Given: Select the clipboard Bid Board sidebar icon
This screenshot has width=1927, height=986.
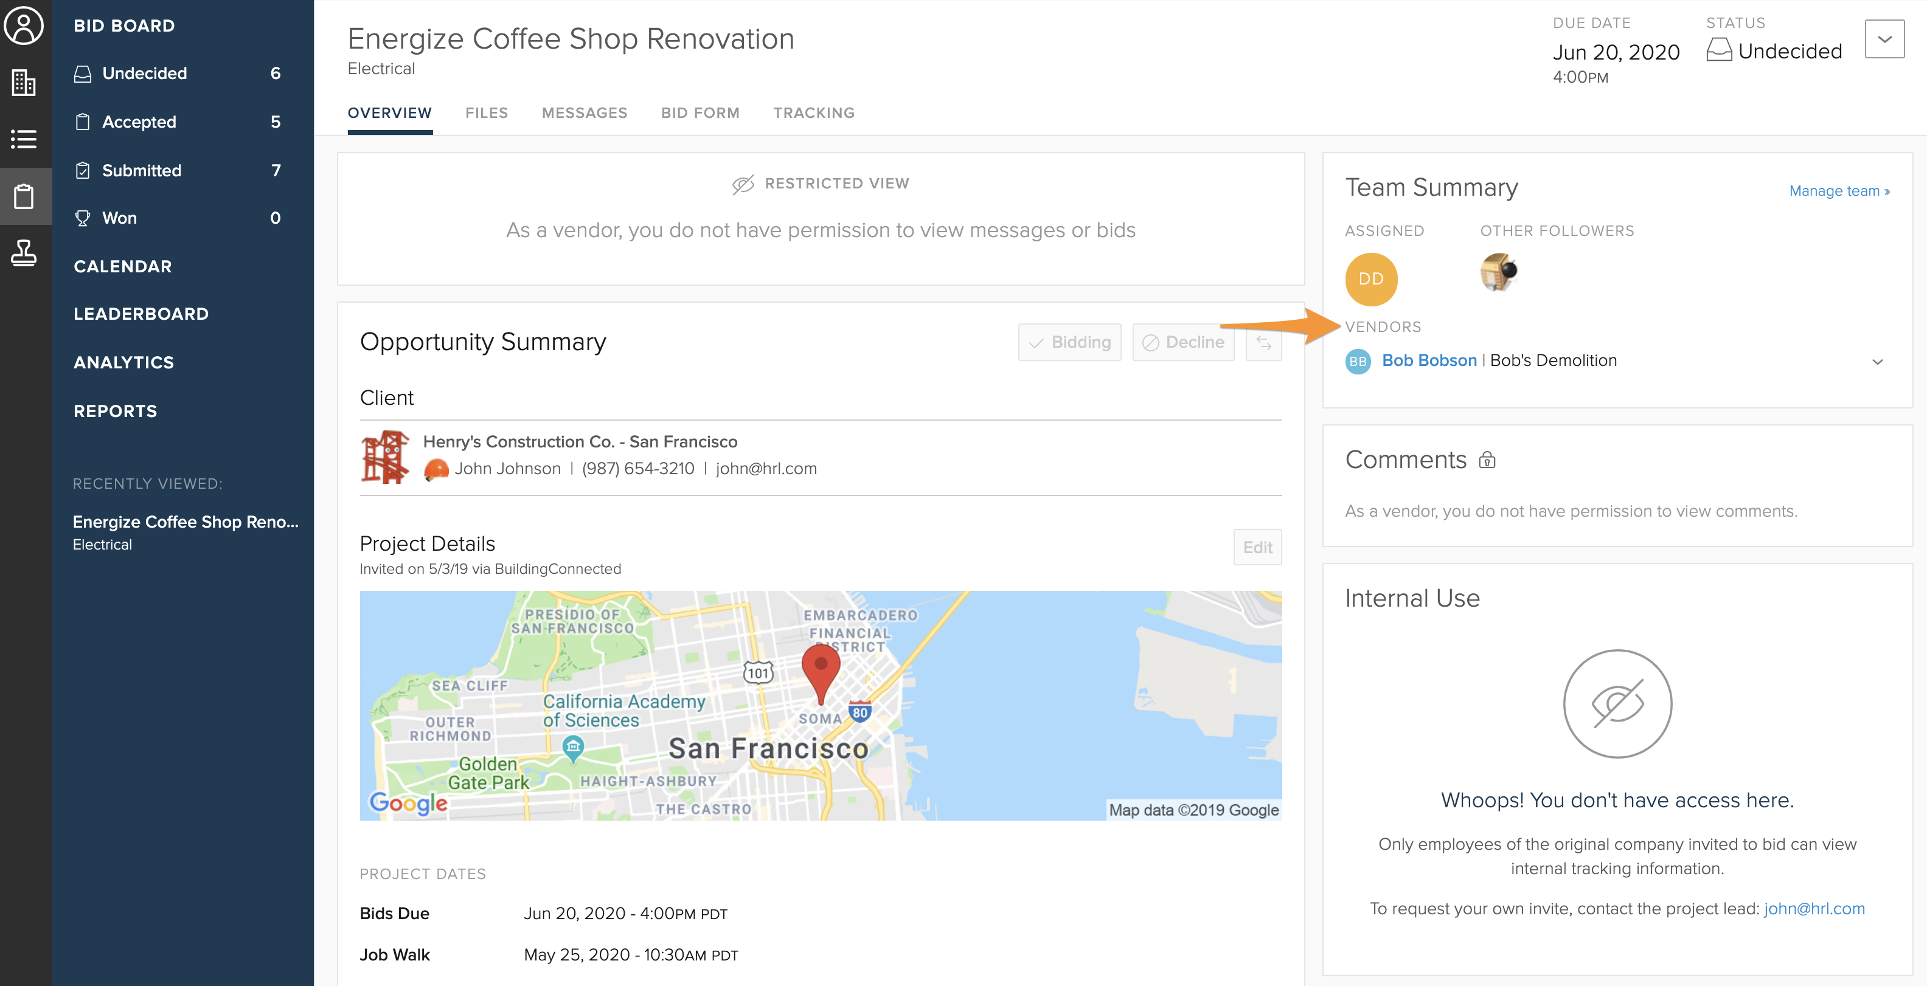Looking at the screenshot, I should 24,196.
